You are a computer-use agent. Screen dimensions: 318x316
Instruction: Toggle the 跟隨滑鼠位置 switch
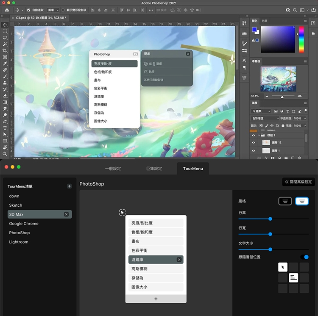[x=304, y=257]
